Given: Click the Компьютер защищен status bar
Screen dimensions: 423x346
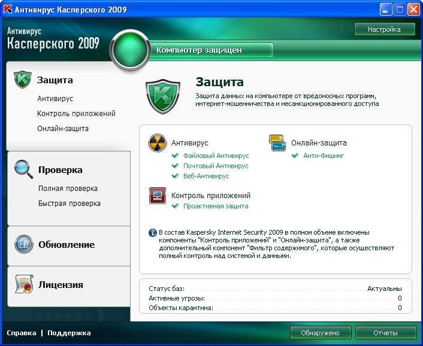Looking at the screenshot, I should [211, 50].
